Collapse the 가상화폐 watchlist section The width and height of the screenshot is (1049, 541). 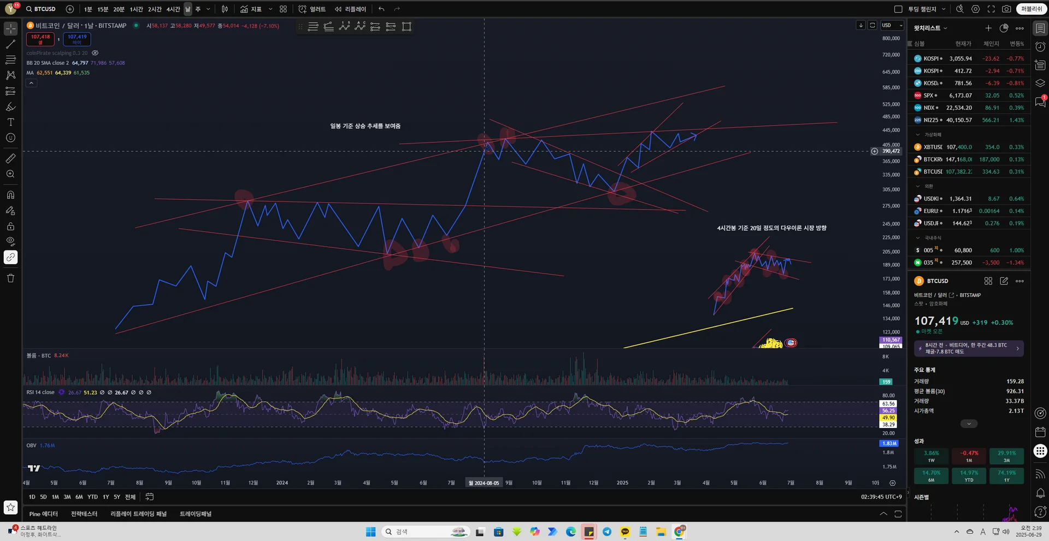pos(918,135)
